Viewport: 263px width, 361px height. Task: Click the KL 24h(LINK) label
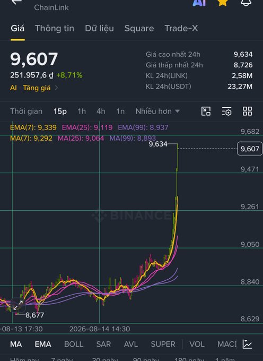166,76
